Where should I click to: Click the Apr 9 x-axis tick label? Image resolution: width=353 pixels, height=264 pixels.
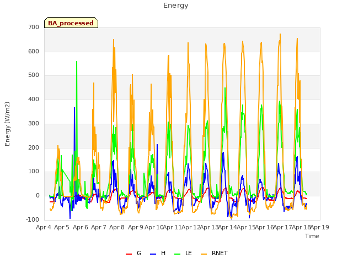tap(136, 227)
